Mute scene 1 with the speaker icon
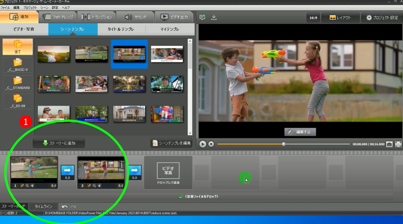Screen dimensions: 403x224 (32, 186)
